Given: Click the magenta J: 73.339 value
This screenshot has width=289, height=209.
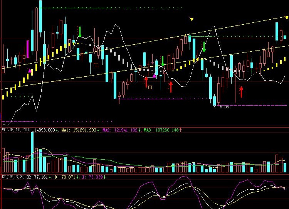Looking at the screenshot, I should 92,177.
